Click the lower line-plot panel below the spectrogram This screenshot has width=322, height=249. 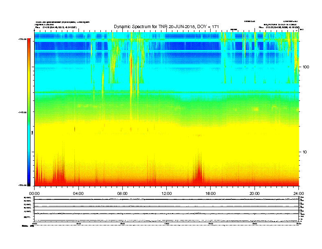pyautogui.click(x=167, y=209)
